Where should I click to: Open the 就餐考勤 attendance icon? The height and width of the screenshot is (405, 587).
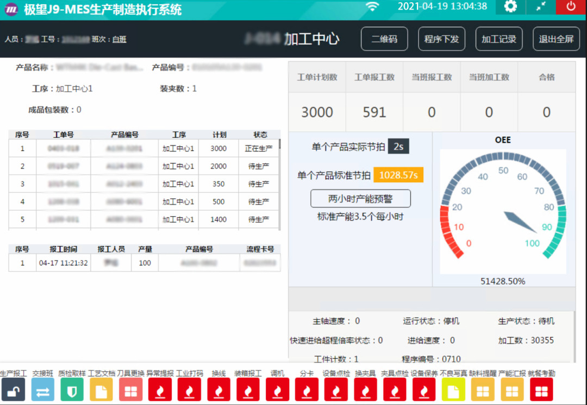click(x=541, y=390)
